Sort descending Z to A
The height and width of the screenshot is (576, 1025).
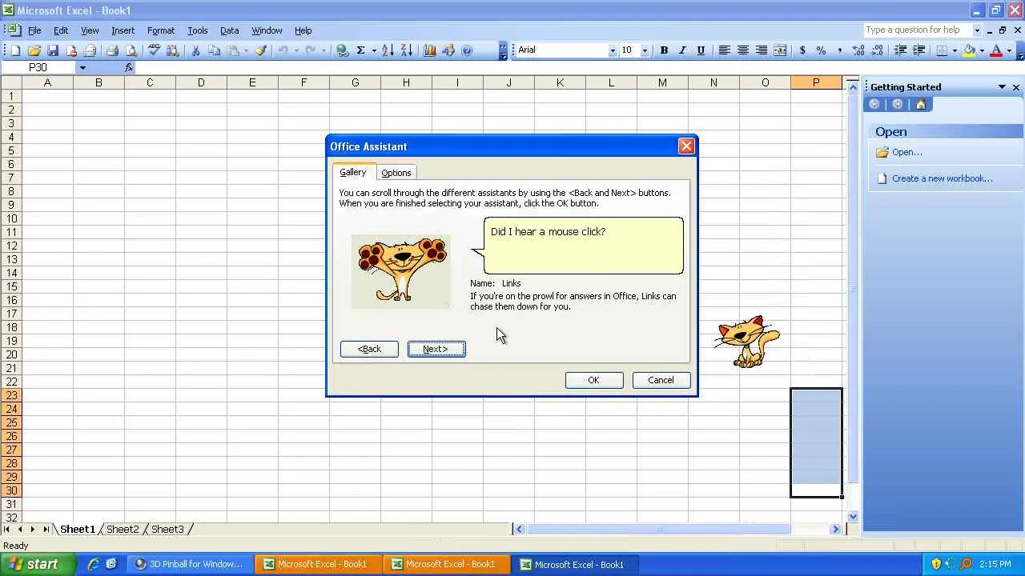(x=406, y=50)
